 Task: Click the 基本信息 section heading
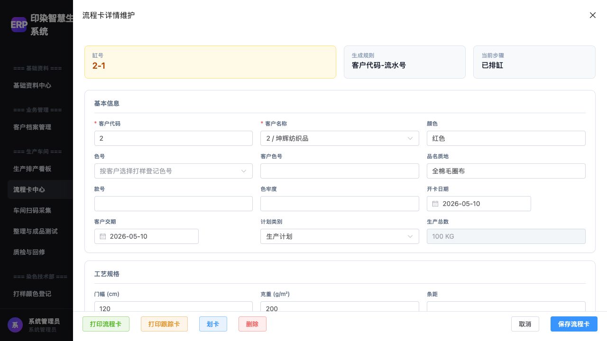[107, 103]
